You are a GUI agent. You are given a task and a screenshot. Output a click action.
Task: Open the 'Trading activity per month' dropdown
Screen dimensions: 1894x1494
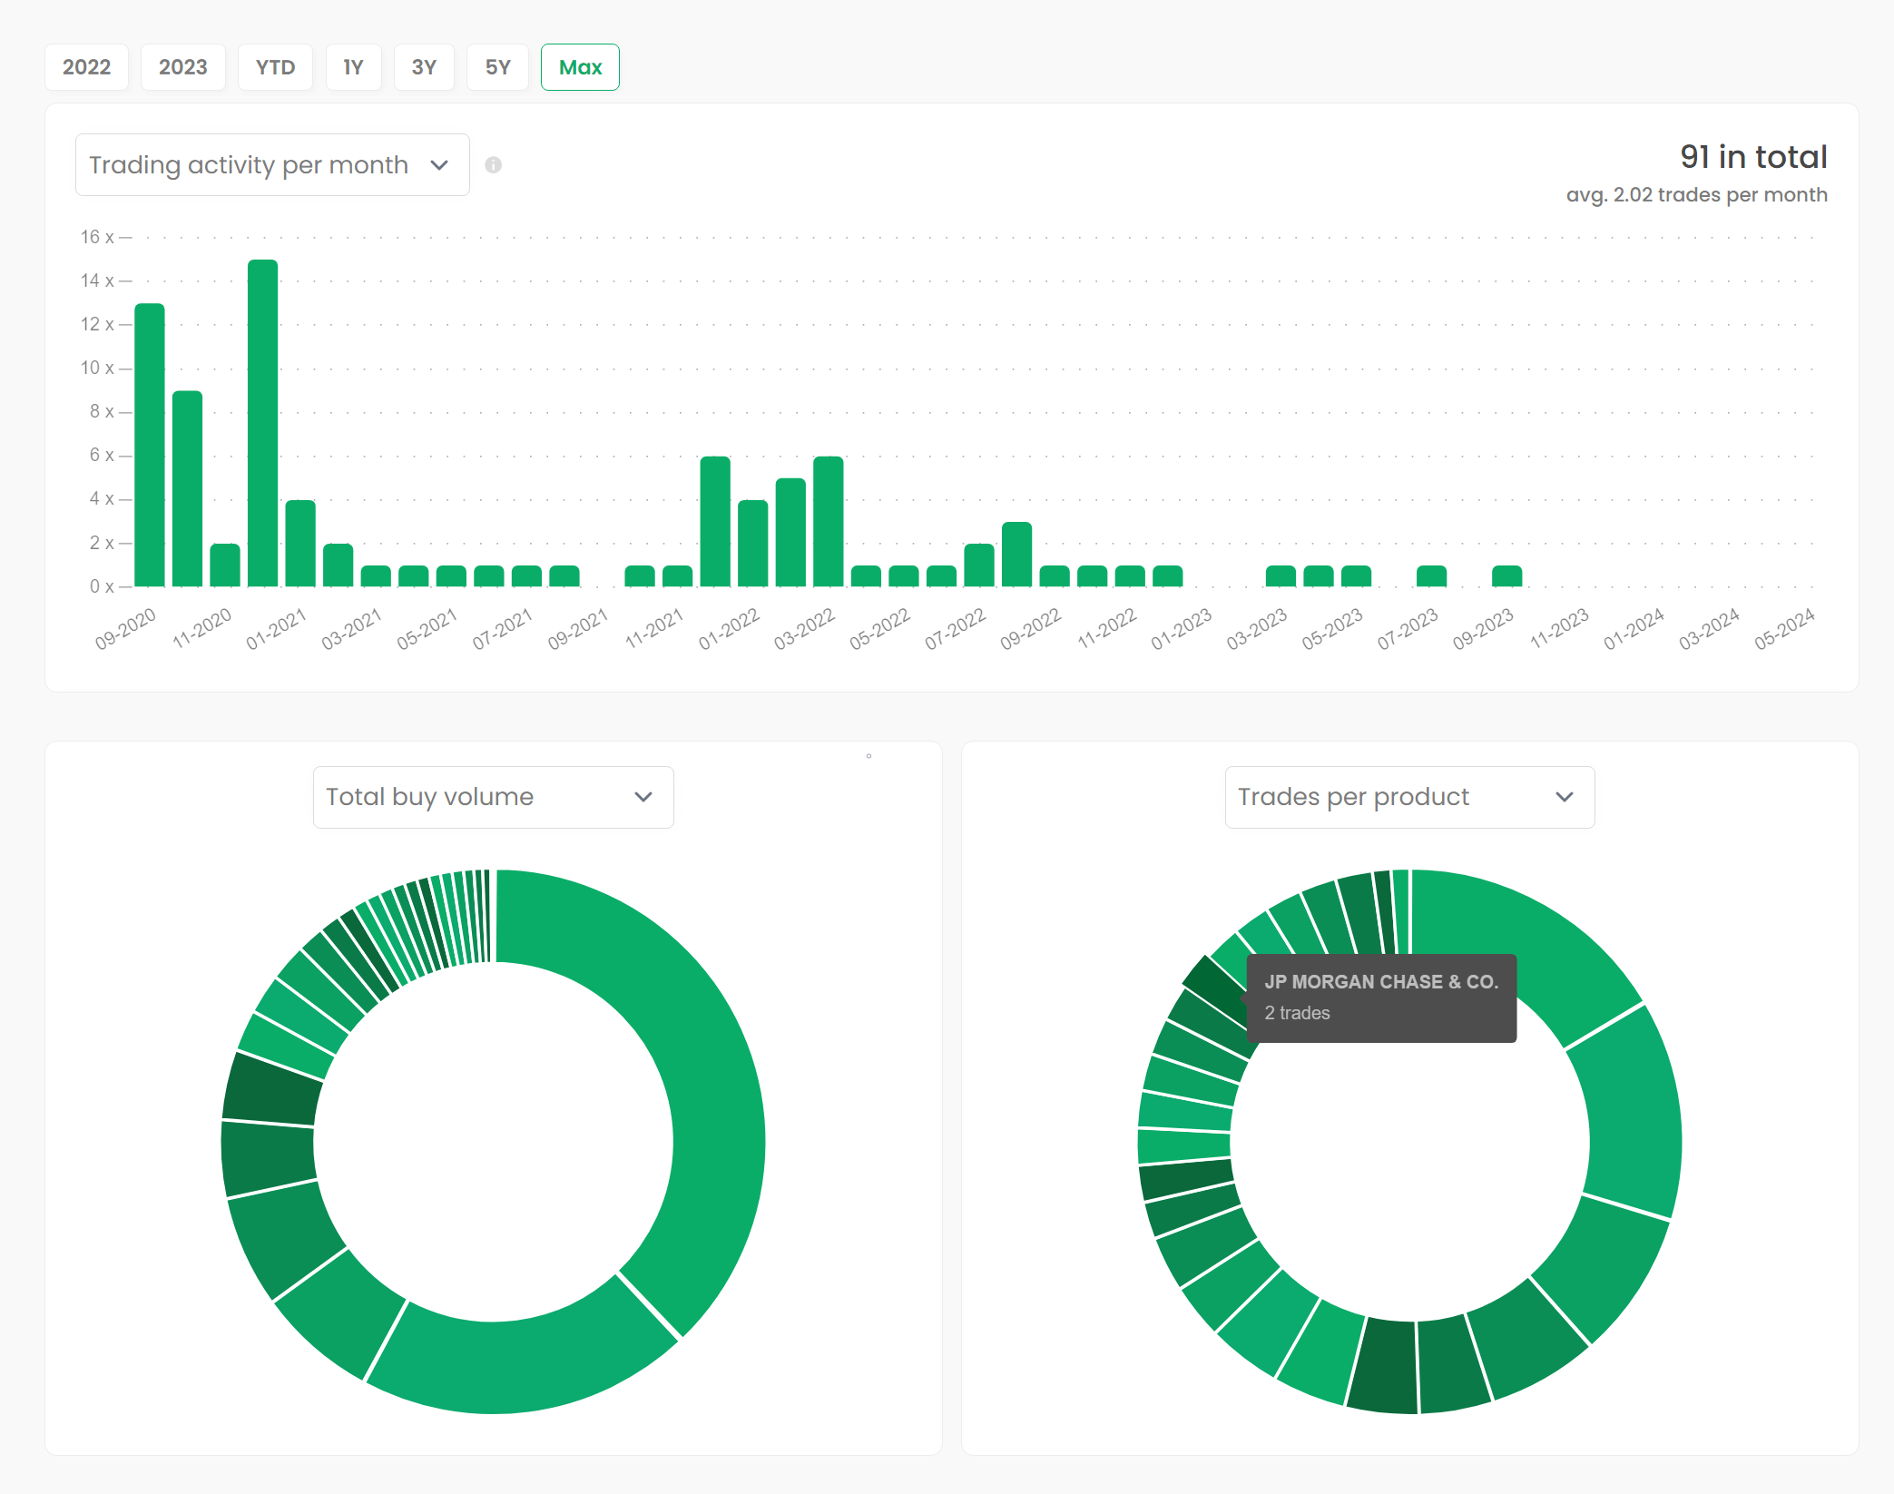click(x=271, y=164)
